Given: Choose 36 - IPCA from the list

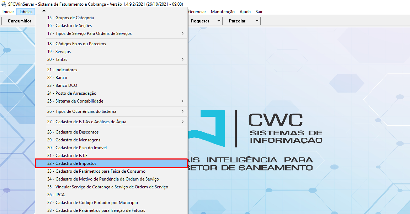Looking at the screenshot, I should (56, 195).
